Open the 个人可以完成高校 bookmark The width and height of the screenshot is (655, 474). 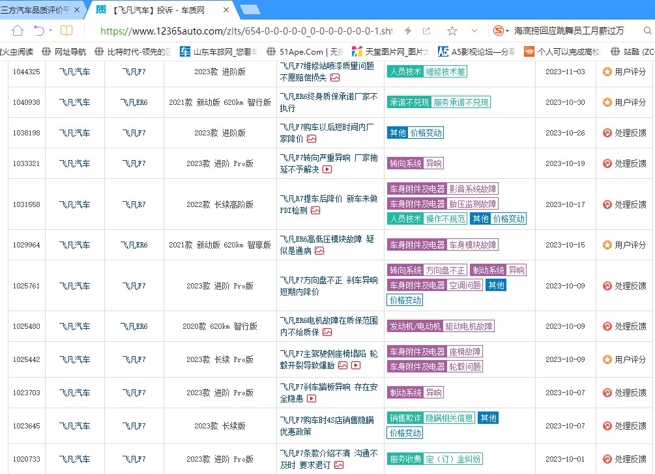coord(562,51)
